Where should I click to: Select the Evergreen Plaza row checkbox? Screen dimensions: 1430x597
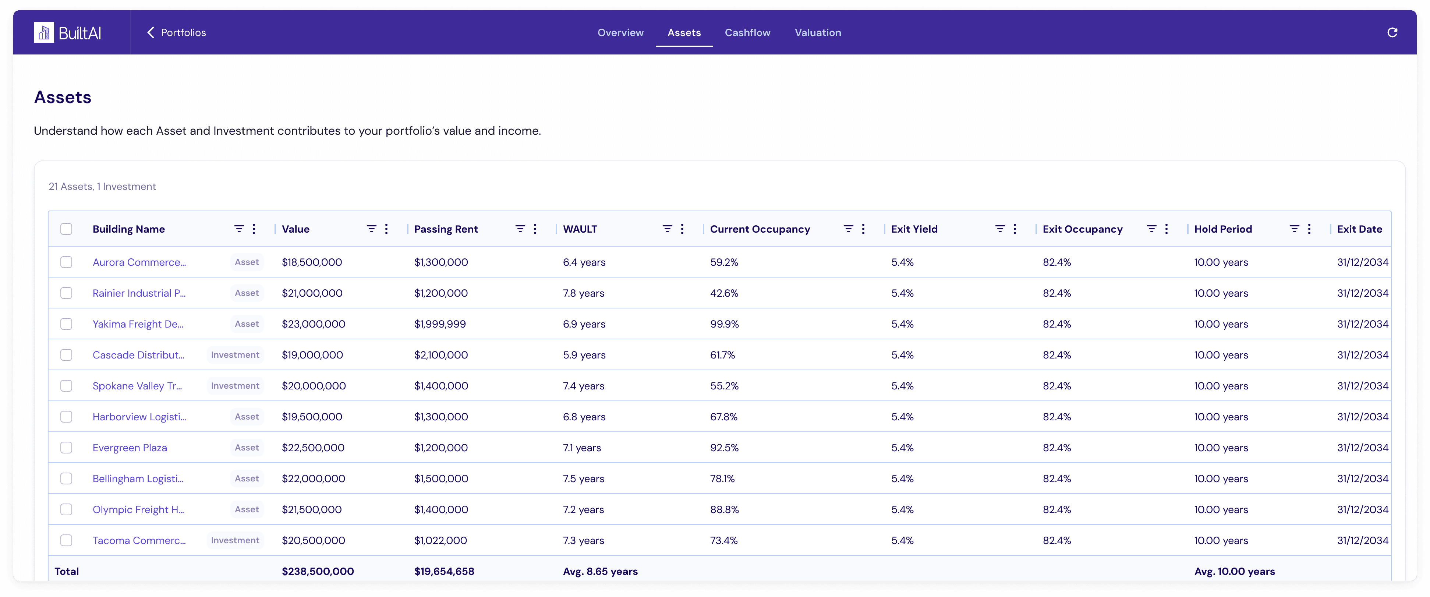[66, 448]
